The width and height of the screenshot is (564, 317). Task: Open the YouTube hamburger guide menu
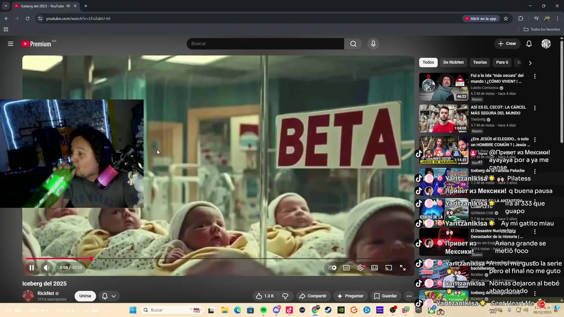click(x=11, y=44)
